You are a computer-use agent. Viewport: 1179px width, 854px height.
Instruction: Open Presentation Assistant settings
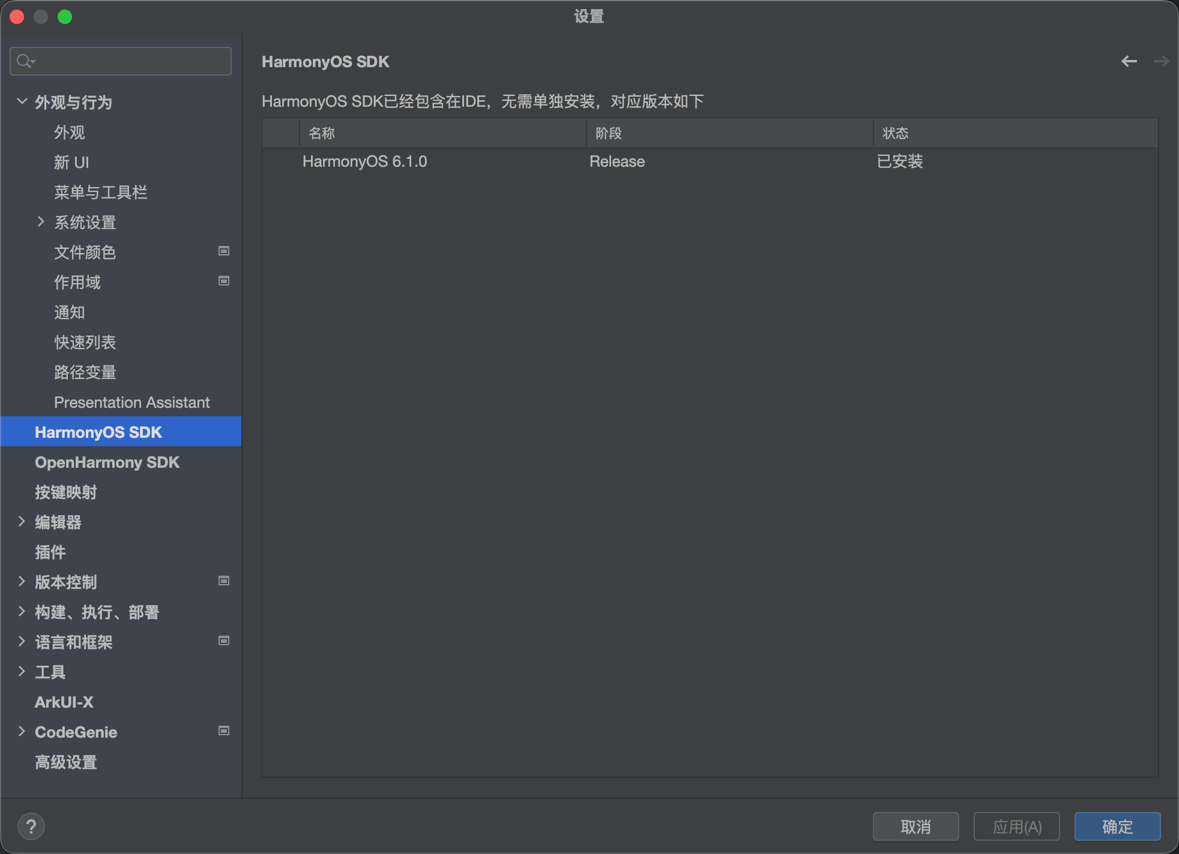tap(132, 402)
